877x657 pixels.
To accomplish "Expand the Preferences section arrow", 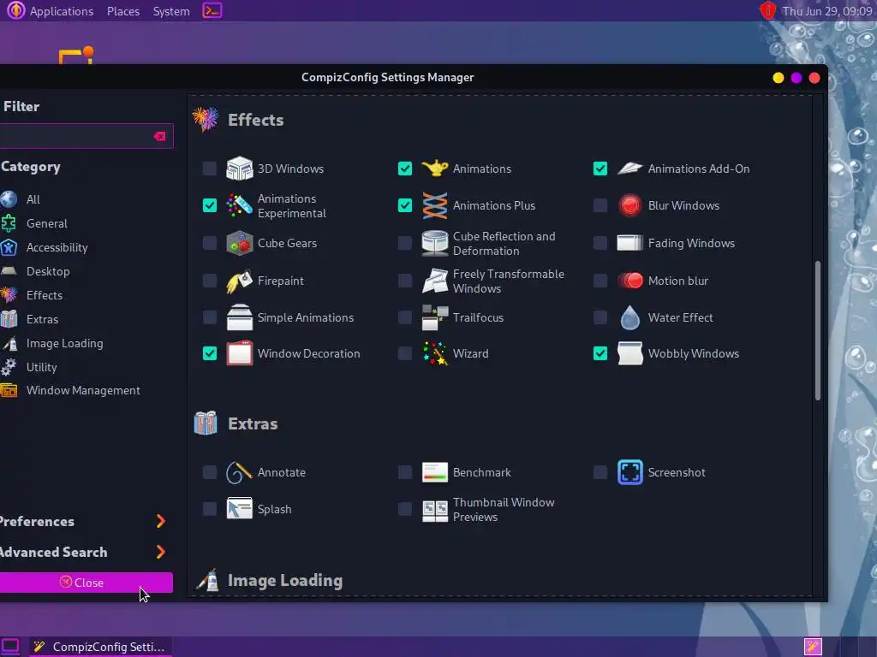I will tap(160, 521).
